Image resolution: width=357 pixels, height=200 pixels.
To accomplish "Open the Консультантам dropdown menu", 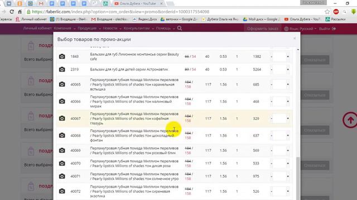I will pos(139,28).
